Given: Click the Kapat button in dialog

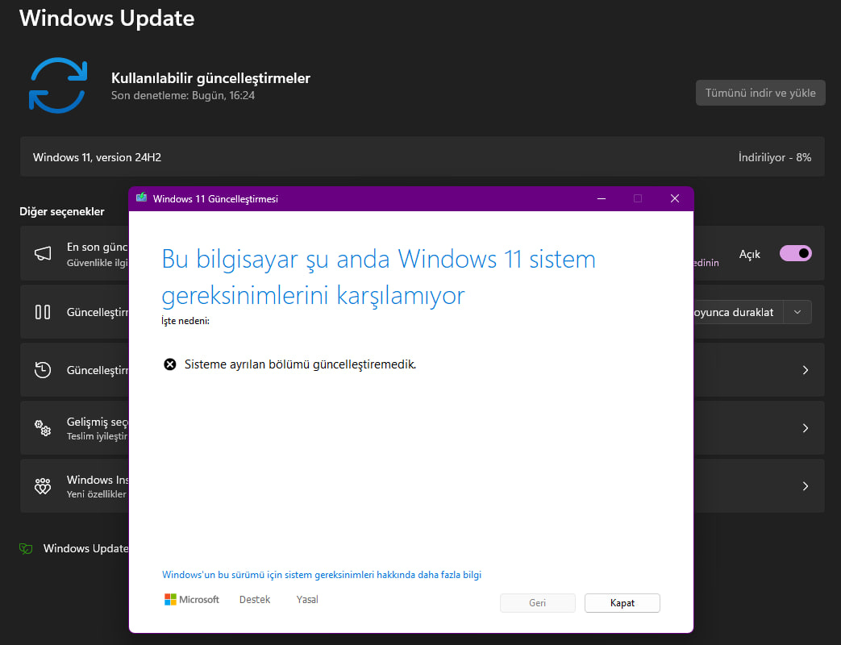Looking at the screenshot, I should [x=622, y=602].
